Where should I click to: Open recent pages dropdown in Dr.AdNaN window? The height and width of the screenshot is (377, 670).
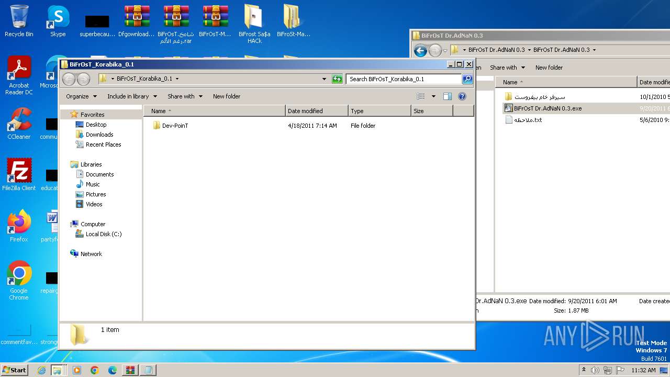pos(445,50)
